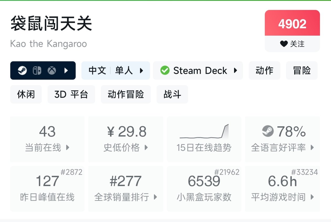Viewport: 331px width, 222px height.
Task: Click the Steam logo beside 78% rating
Action: [268, 131]
